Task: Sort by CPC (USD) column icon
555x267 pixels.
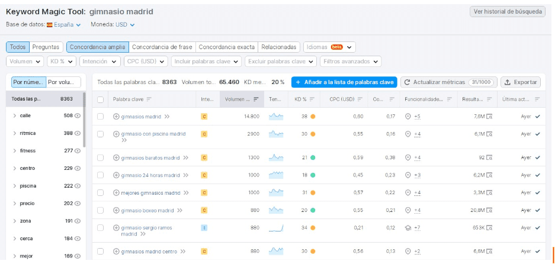Action: point(360,99)
